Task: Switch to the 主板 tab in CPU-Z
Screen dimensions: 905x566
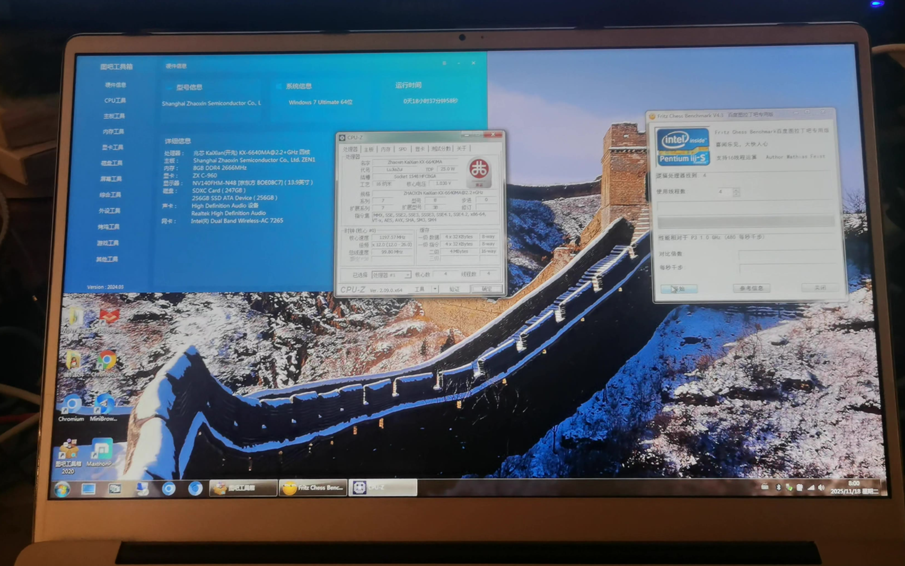Action: pyautogui.click(x=369, y=149)
